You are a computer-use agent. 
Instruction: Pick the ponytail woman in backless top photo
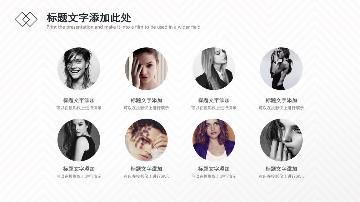click(281, 69)
